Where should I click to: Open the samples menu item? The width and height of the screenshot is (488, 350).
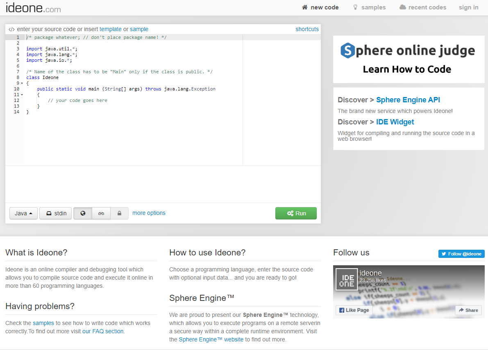tap(370, 7)
